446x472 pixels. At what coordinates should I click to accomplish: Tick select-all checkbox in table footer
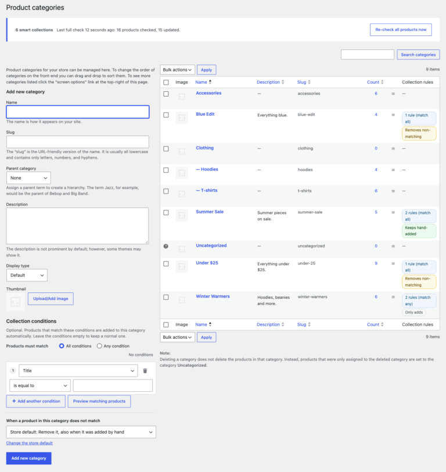(x=166, y=325)
